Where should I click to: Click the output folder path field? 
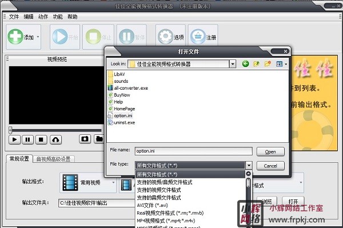[x=97, y=203]
